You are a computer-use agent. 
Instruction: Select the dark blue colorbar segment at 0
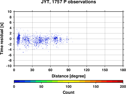click(17, 81)
